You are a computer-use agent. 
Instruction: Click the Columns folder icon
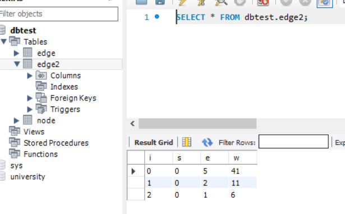[x=41, y=75]
